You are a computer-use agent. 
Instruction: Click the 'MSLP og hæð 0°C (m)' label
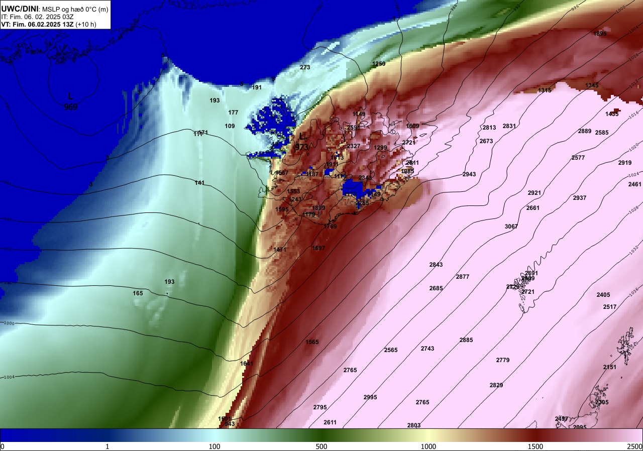point(73,9)
